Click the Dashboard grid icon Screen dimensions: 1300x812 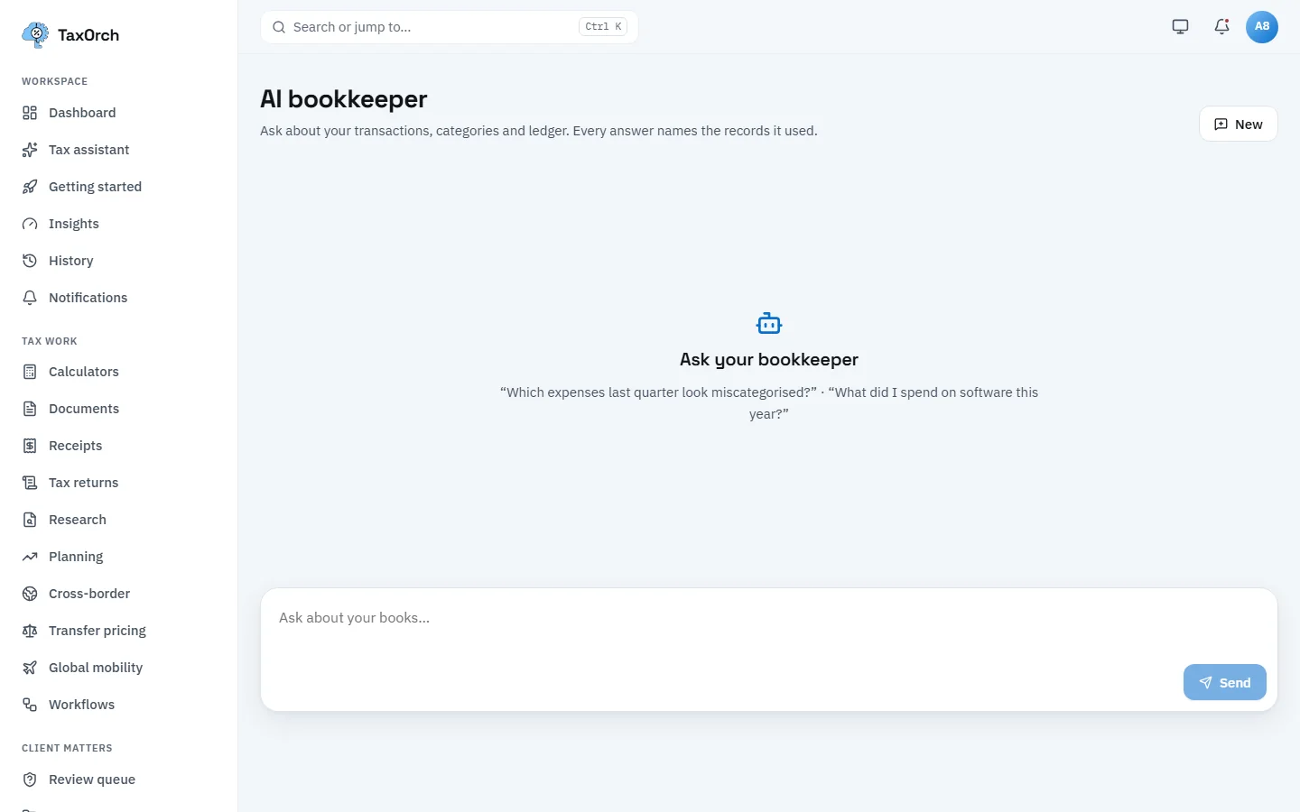(x=30, y=113)
